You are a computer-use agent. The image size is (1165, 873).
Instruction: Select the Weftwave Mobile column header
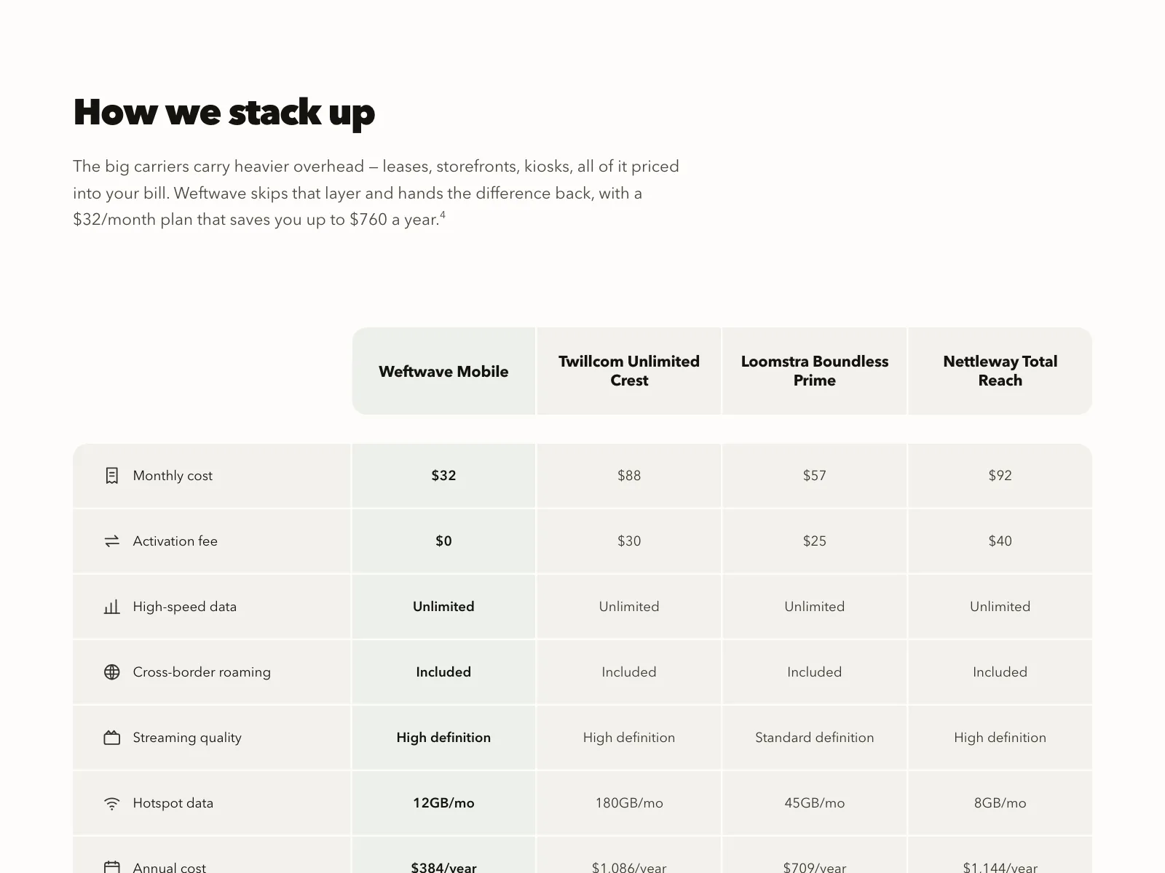[x=443, y=371]
